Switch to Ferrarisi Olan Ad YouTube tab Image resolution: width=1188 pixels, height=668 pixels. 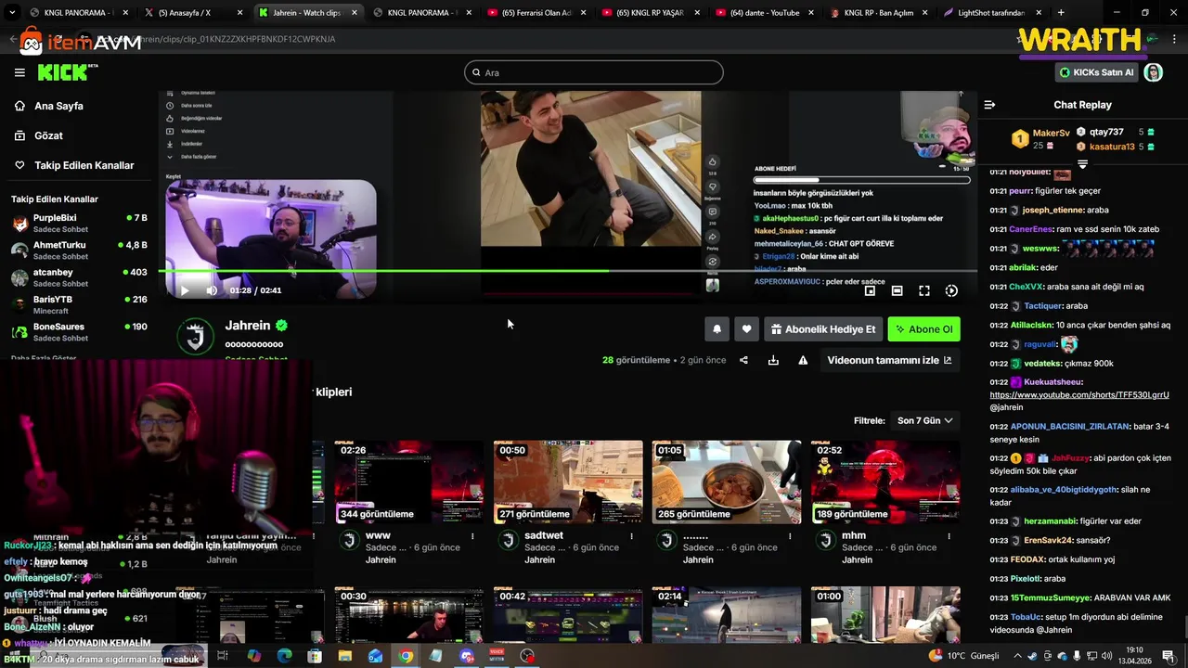536,13
